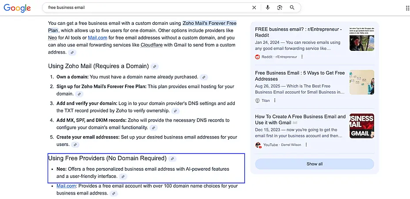
Task: Click link icon after 'user-friendly interface.'
Action: click(123, 176)
